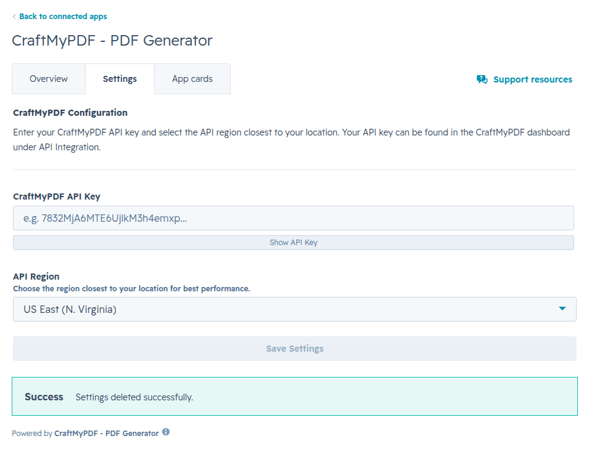Click the Settings deleted successfully message

pyautogui.click(x=134, y=397)
